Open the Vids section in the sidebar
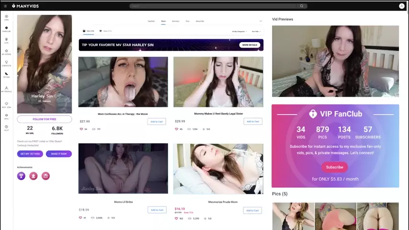 pyautogui.click(x=6, y=17)
